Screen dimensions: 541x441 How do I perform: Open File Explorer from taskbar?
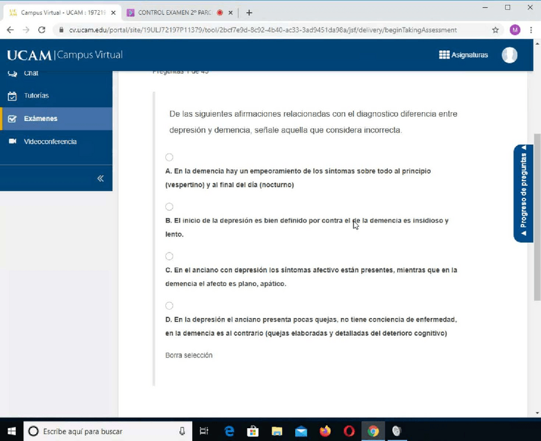click(277, 431)
